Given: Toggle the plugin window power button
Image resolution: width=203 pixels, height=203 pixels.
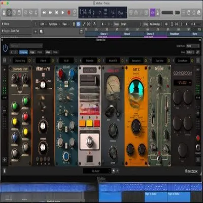Looking at the screenshot, I should click(x=5, y=48).
